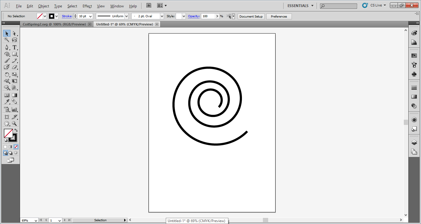Screen dimensions: 421x224
Task: Choose the Symbol Sprayer tool
Action: click(x=7, y=109)
